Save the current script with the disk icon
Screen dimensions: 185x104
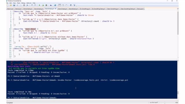pos(14,5)
